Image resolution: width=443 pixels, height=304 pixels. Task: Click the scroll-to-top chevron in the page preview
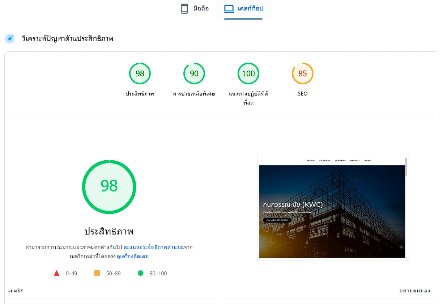point(401,247)
